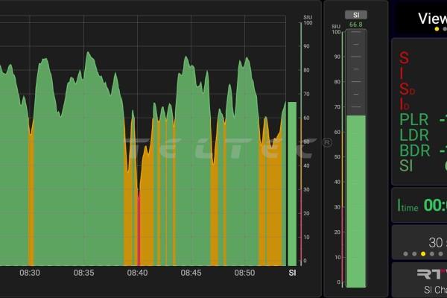Open the View panel header
This screenshot has width=447, height=298.
tap(432, 19)
